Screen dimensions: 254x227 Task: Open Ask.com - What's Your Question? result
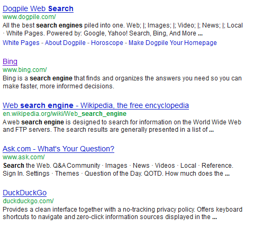[58, 149]
